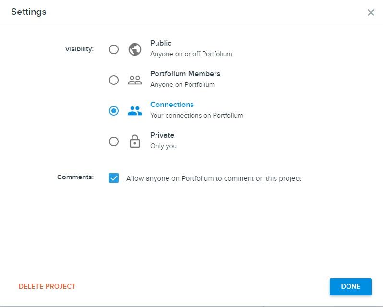Image resolution: width=383 pixels, height=307 pixels.
Task: Click the 'Only you' description text
Action: [163, 146]
